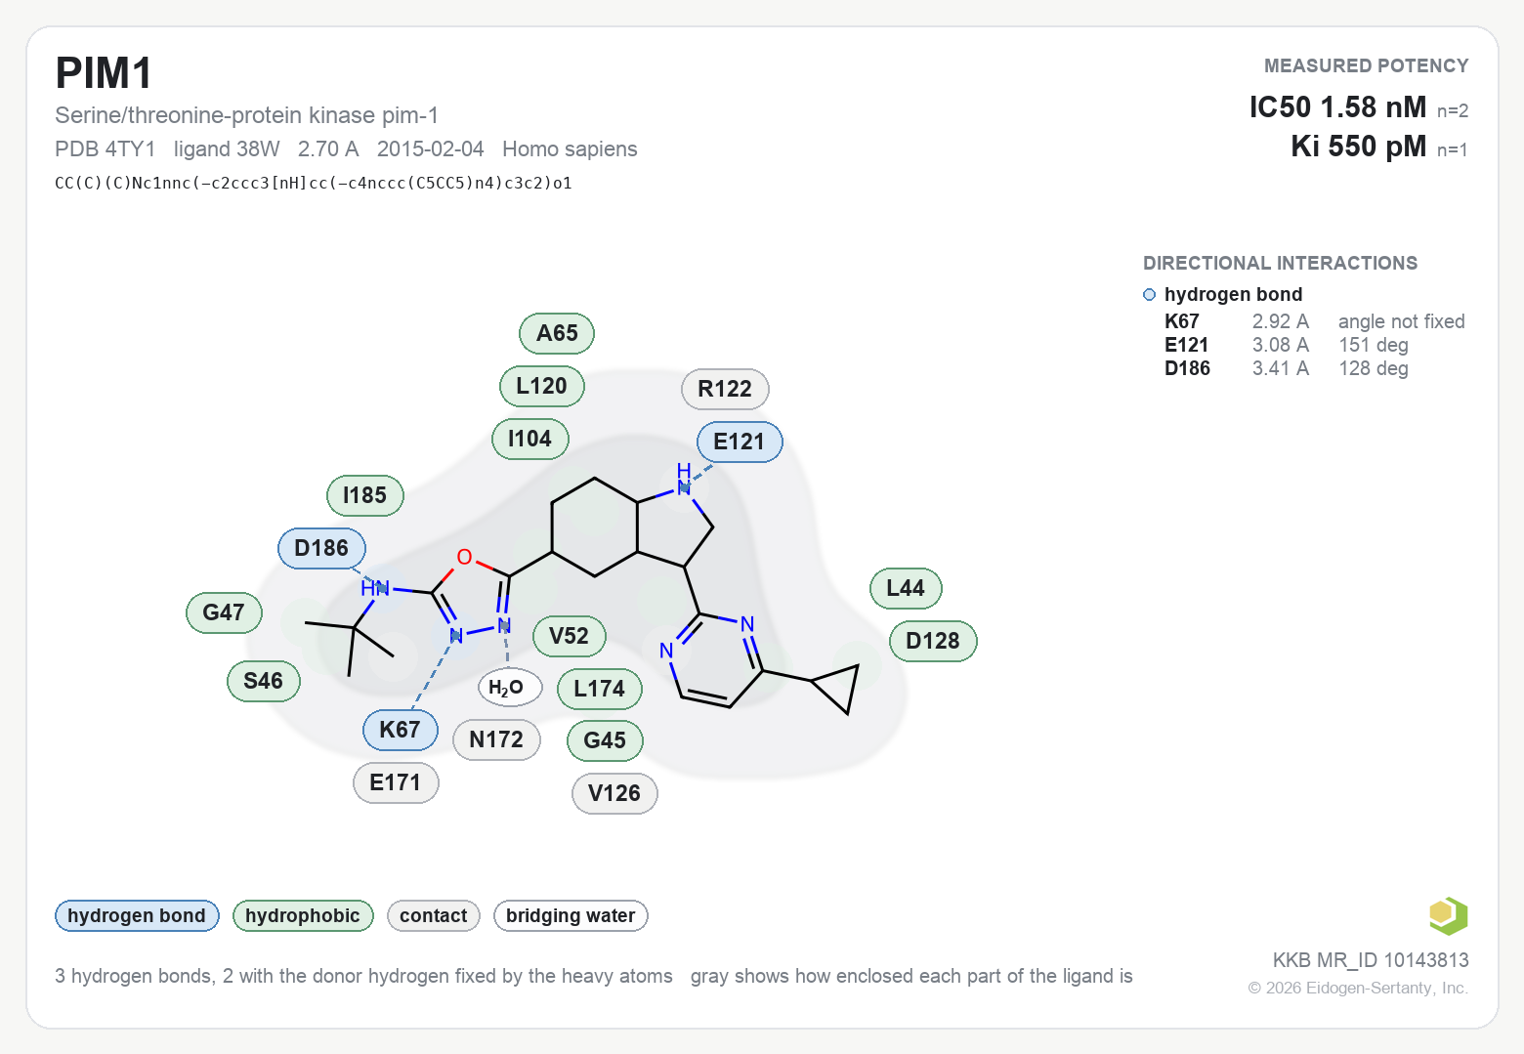
Task: Click residue label V126
Action: pyautogui.click(x=614, y=793)
